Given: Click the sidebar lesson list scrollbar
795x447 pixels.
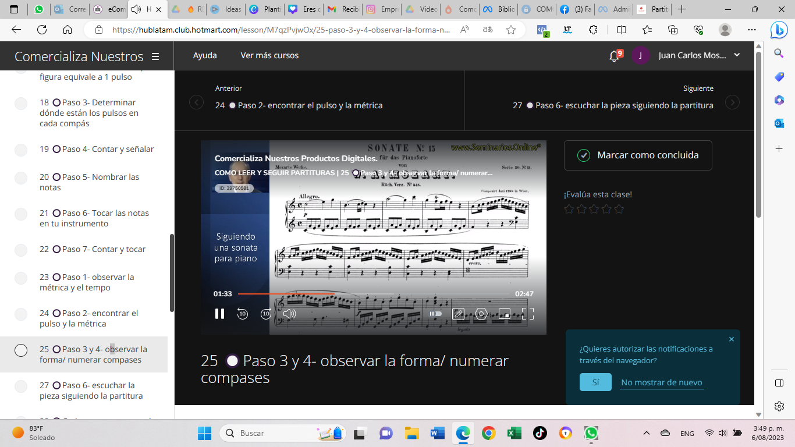Looking at the screenshot, I should pos(172,272).
